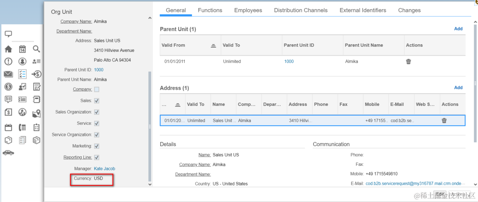Click scroll-down arrow of Org Unit pane
The width and height of the screenshot is (478, 202).
150,184
